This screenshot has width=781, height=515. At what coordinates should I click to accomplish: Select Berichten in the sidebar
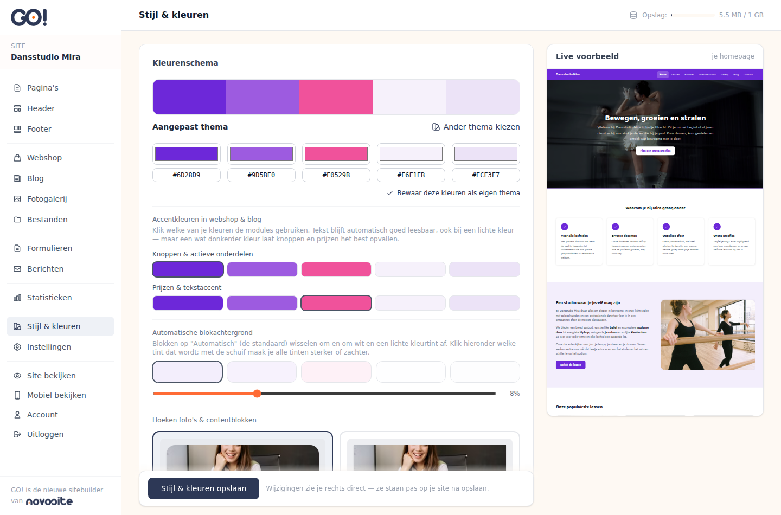click(60, 269)
